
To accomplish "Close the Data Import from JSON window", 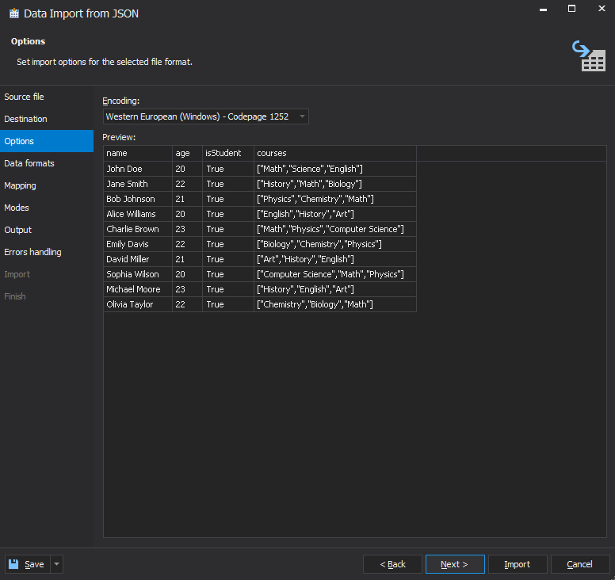I will pos(602,8).
